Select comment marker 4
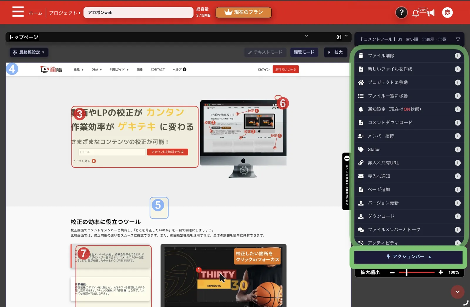470x307 pixels. tap(12, 69)
